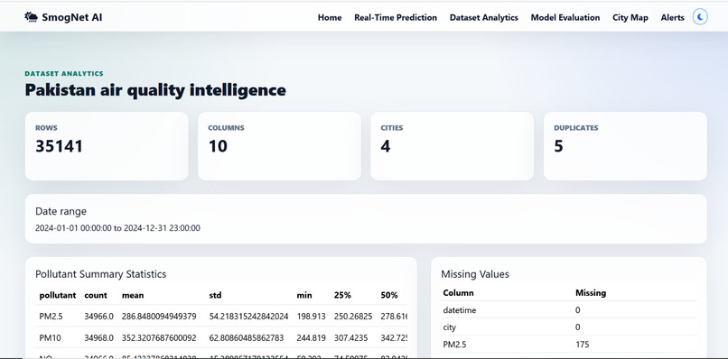Click the PM2.5 row label in statistics table

51,317
